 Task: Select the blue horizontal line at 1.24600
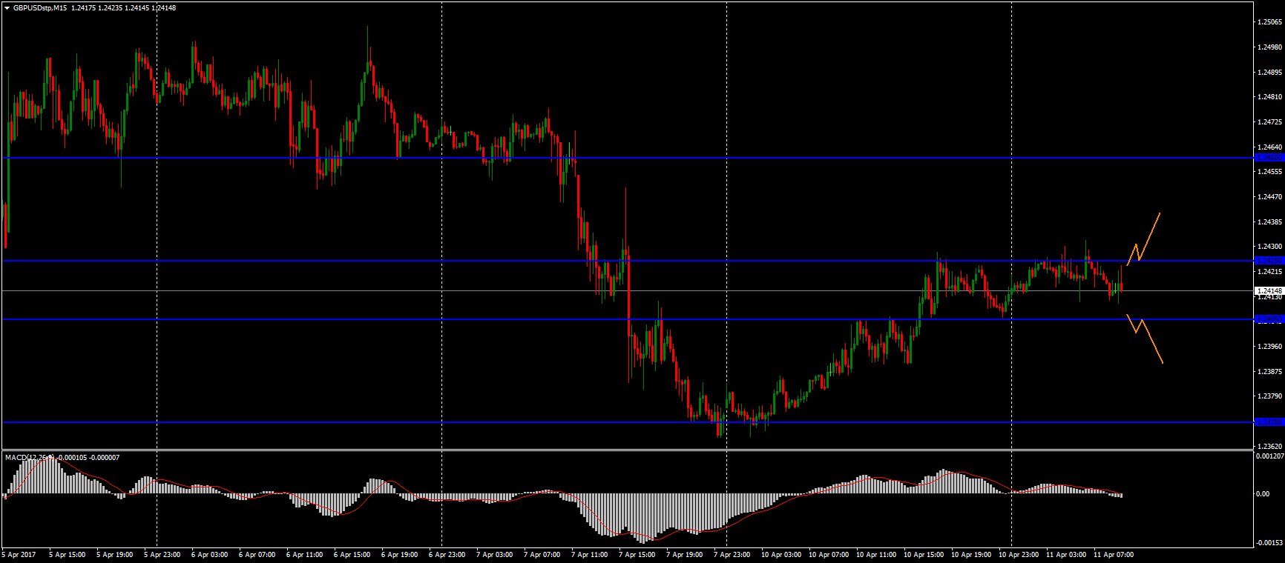pos(627,158)
